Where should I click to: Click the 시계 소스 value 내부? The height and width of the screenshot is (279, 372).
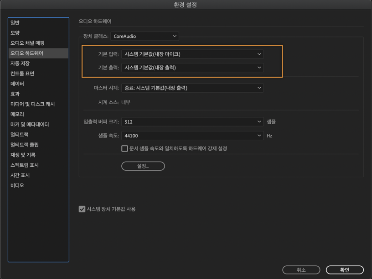[x=126, y=102]
